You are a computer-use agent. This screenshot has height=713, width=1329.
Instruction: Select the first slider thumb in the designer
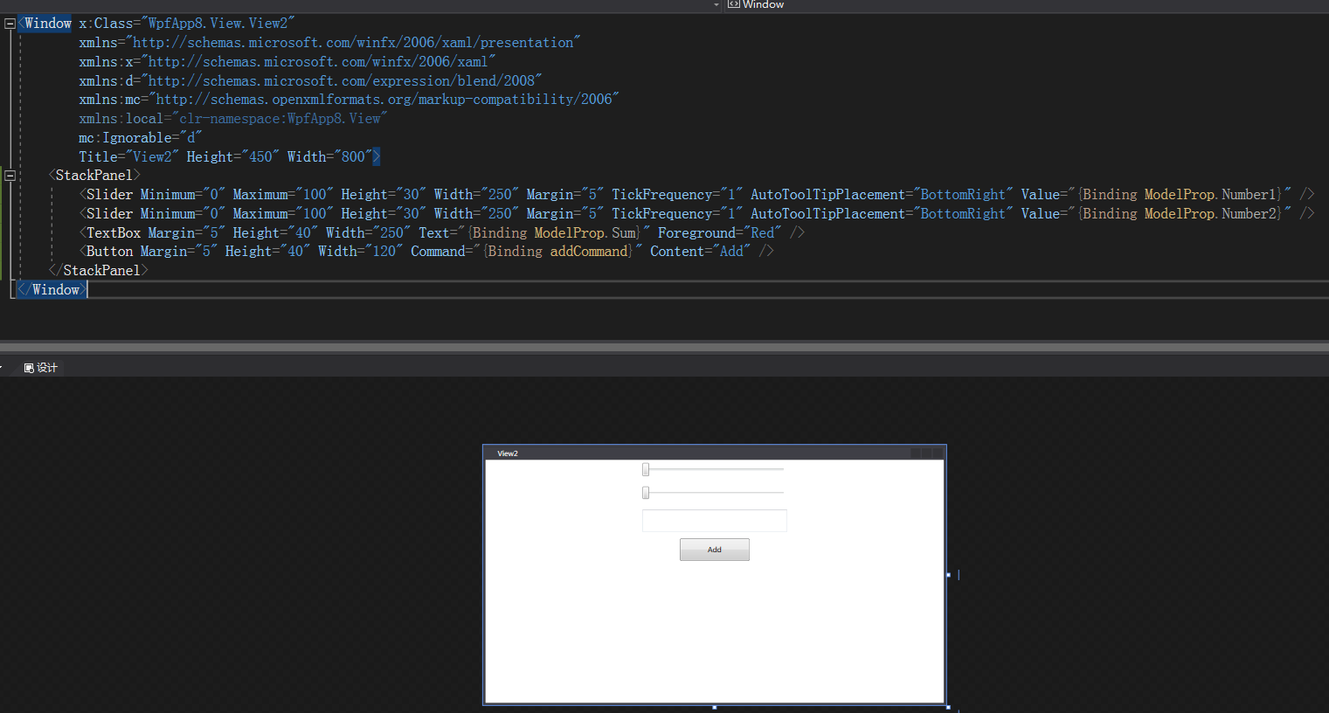point(646,469)
